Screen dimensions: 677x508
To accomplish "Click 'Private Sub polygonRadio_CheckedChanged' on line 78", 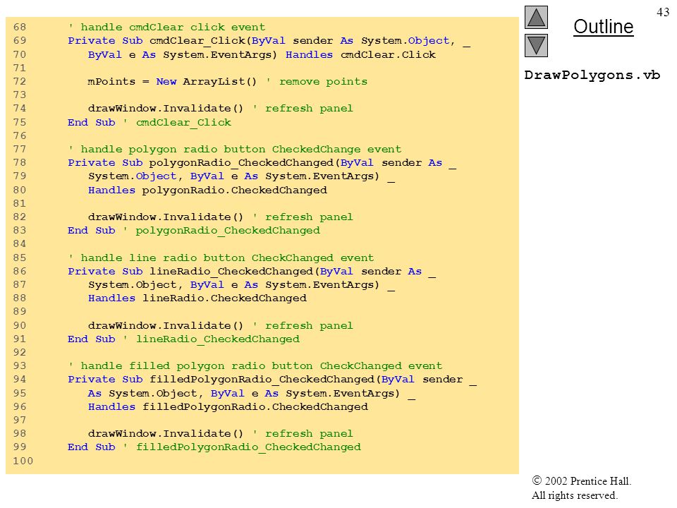I will (200, 163).
